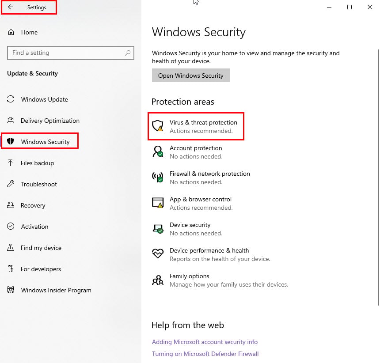
Task: Close the Settings window
Action: point(369,7)
